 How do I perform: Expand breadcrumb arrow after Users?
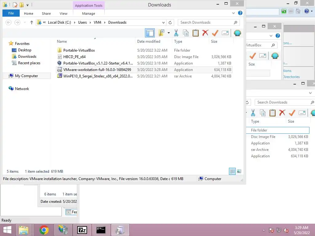90,22
